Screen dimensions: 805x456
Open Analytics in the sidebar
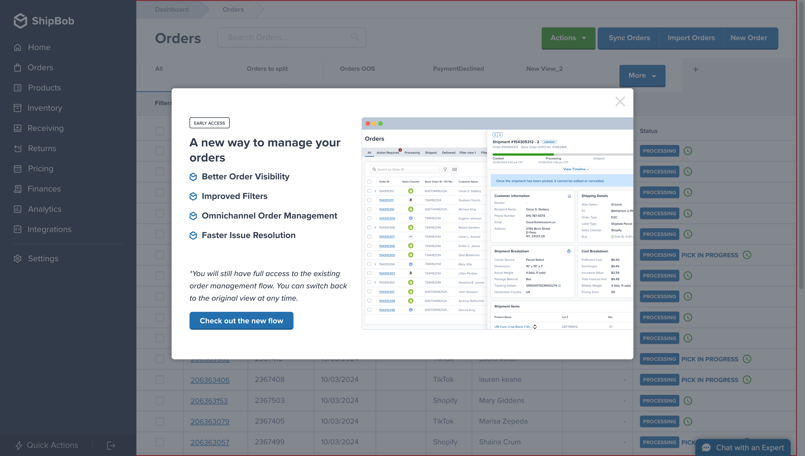(x=37, y=209)
